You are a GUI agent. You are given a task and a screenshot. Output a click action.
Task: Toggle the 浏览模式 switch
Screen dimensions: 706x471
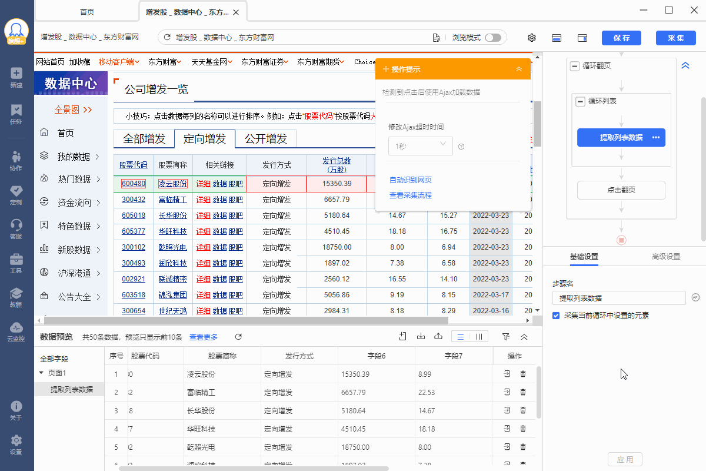pyautogui.click(x=493, y=38)
